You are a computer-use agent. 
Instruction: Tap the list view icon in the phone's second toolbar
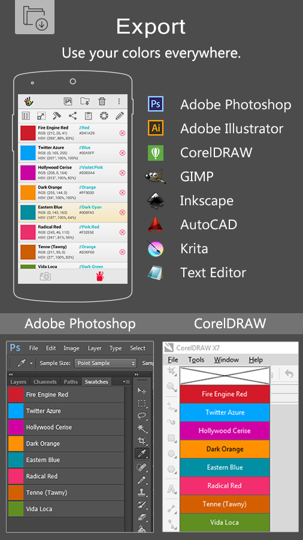pyautogui.click(x=26, y=116)
